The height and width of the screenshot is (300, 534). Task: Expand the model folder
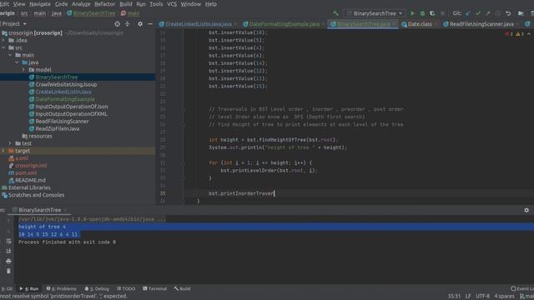coord(23,70)
